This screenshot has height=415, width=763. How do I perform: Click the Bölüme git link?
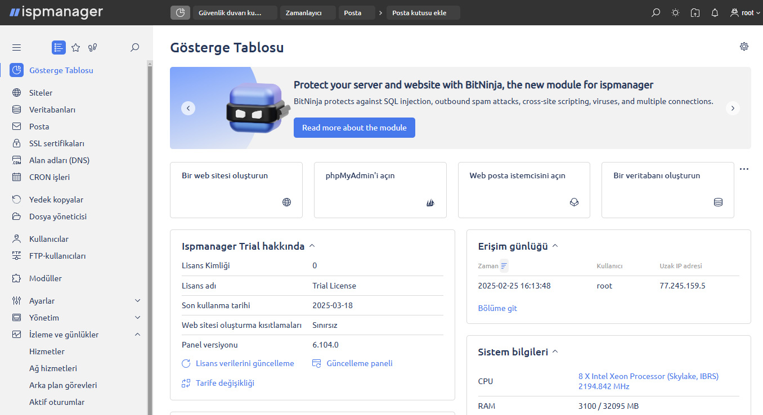pyautogui.click(x=497, y=308)
